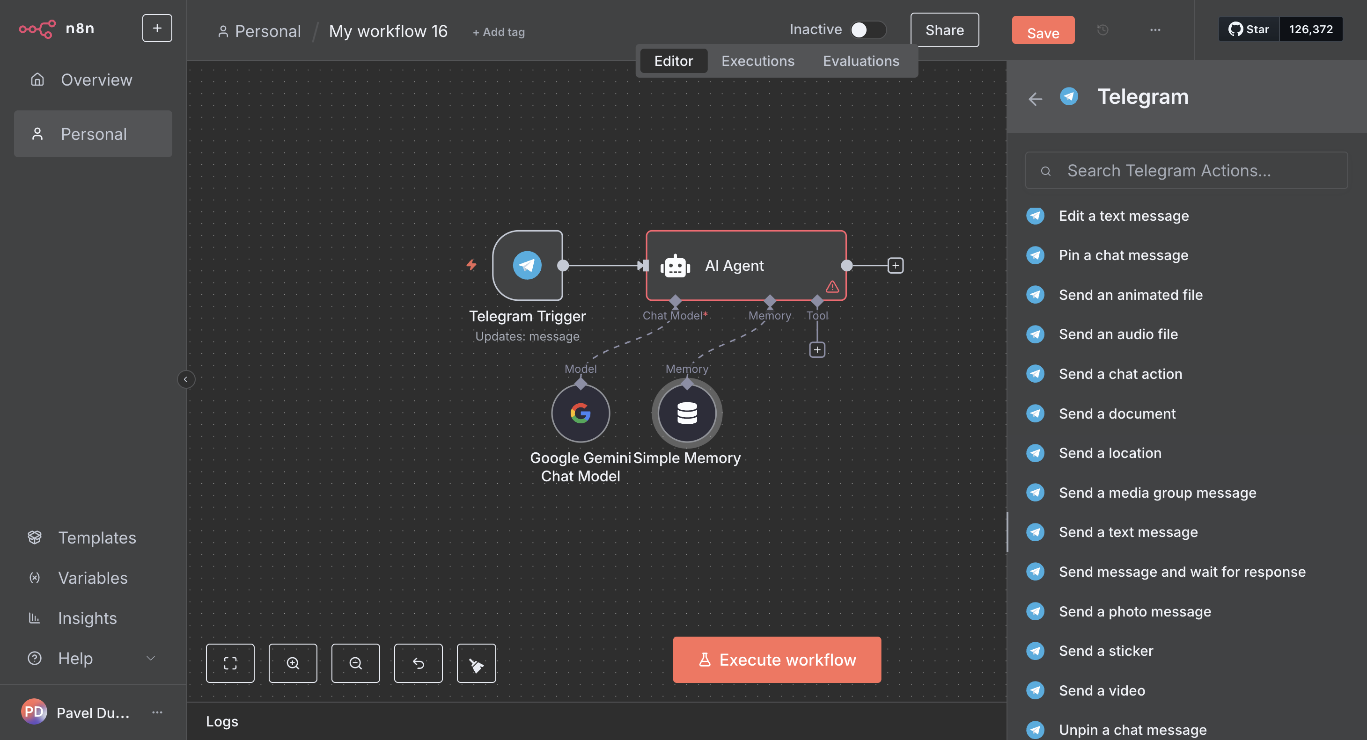
Task: Switch to the Executions tab
Action: (757, 61)
